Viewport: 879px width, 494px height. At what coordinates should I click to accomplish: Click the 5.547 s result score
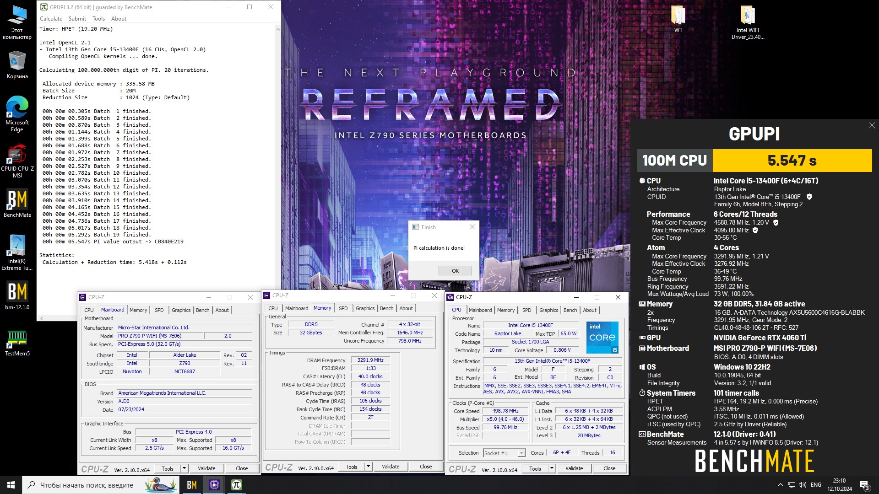pyautogui.click(x=792, y=161)
